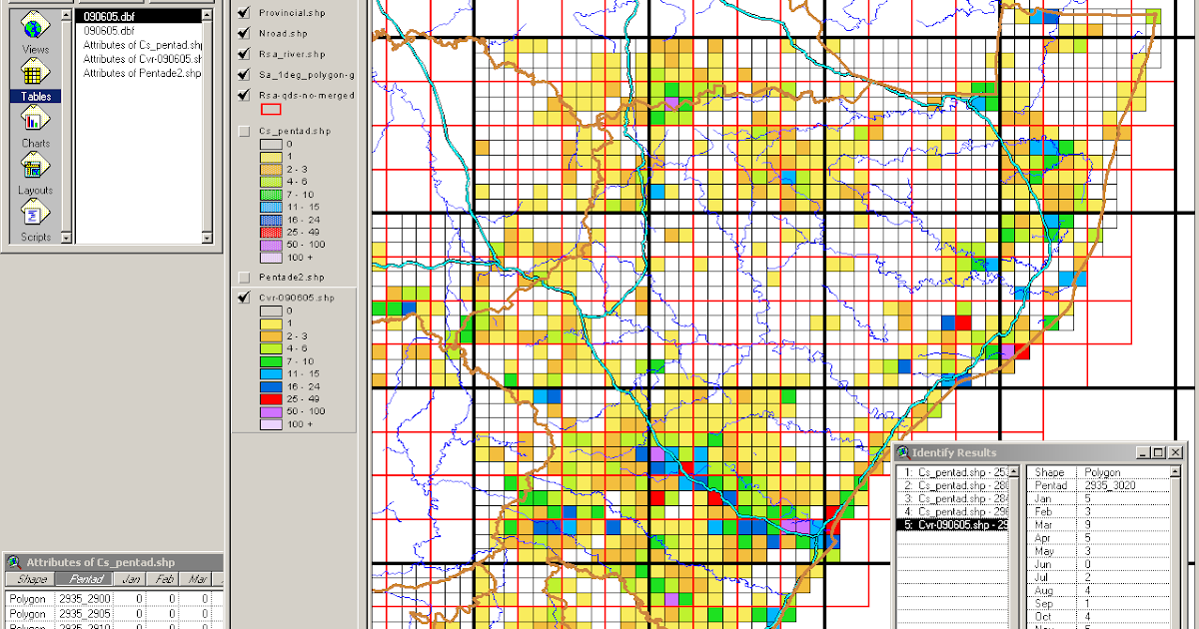
Task: Click red outline symbol of Rsa-qds-no-merged
Action: (x=270, y=110)
